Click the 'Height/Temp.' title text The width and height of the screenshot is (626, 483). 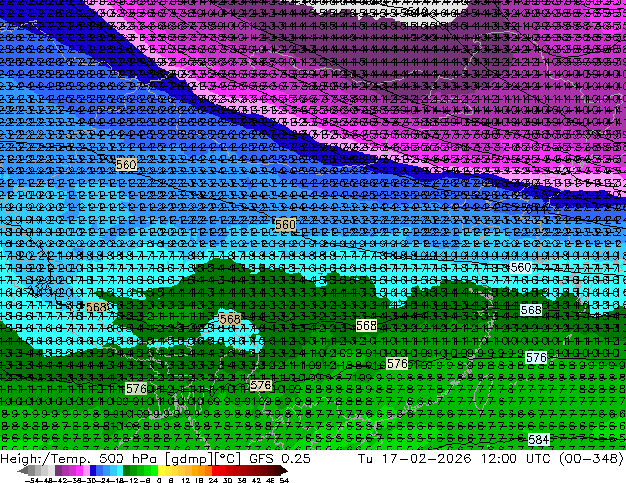[44, 459]
